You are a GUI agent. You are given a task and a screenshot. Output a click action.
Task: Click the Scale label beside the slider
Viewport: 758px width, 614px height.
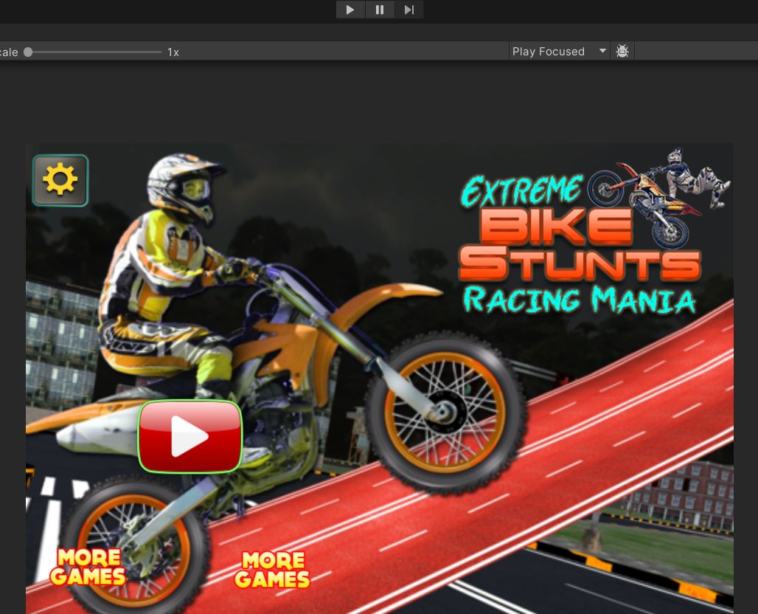(x=9, y=52)
